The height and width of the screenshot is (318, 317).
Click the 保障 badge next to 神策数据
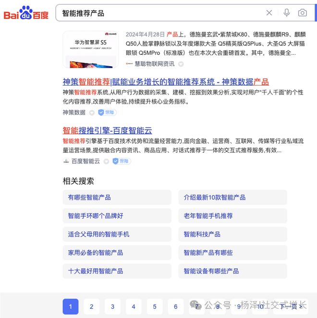pos(107,112)
